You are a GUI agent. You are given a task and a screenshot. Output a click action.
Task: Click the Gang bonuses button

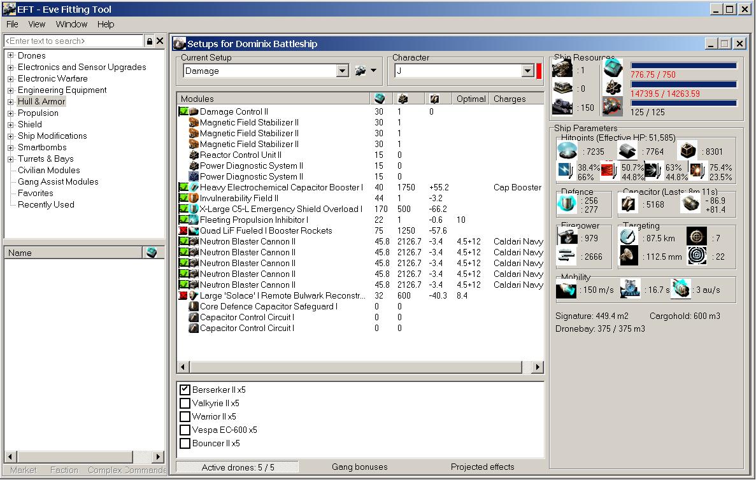tap(360, 467)
